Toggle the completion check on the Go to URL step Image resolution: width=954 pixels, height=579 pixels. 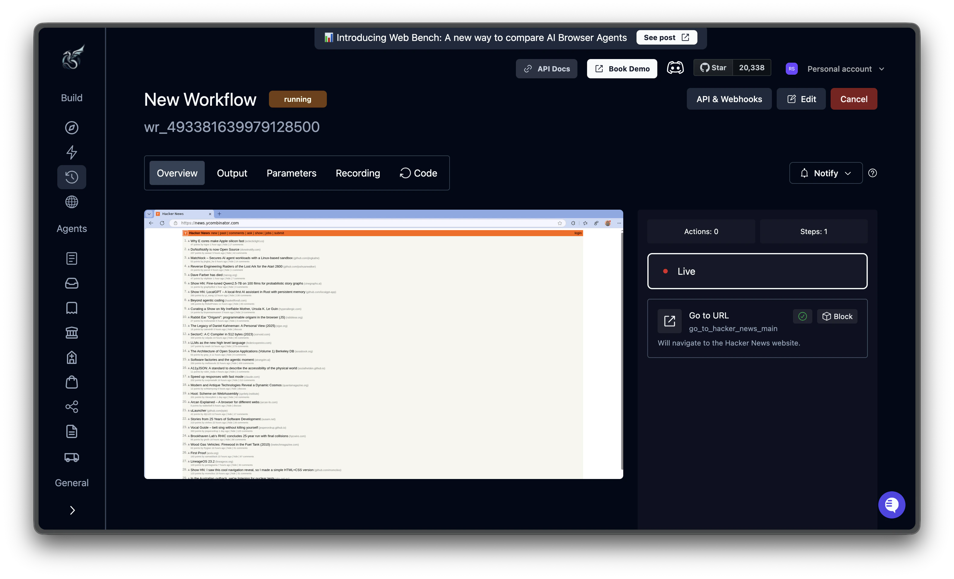[803, 316]
